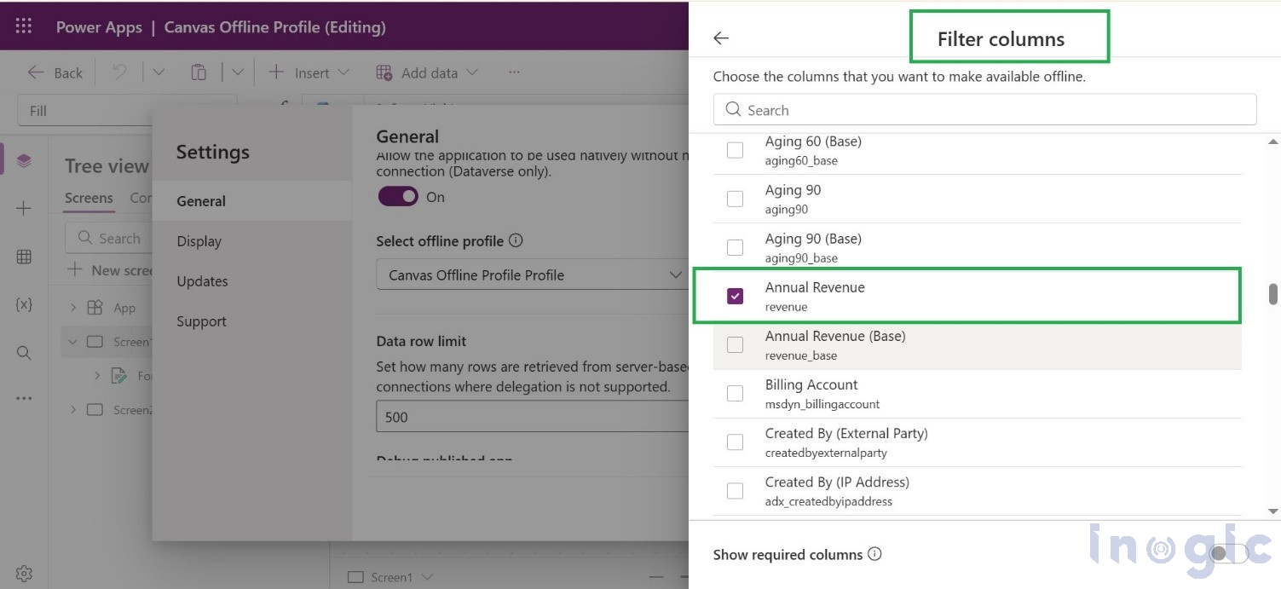Open the more options ellipsis in sidebar
Viewport: 1281px width, 589px height.
pyautogui.click(x=25, y=397)
